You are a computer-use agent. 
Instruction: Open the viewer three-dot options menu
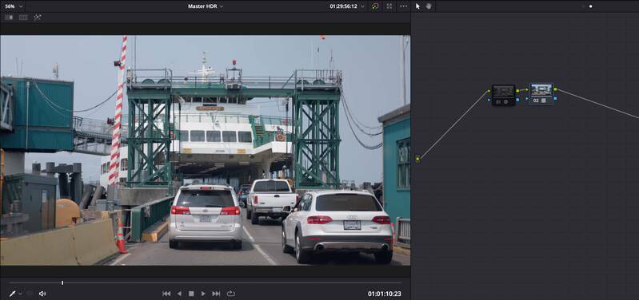tap(403, 6)
